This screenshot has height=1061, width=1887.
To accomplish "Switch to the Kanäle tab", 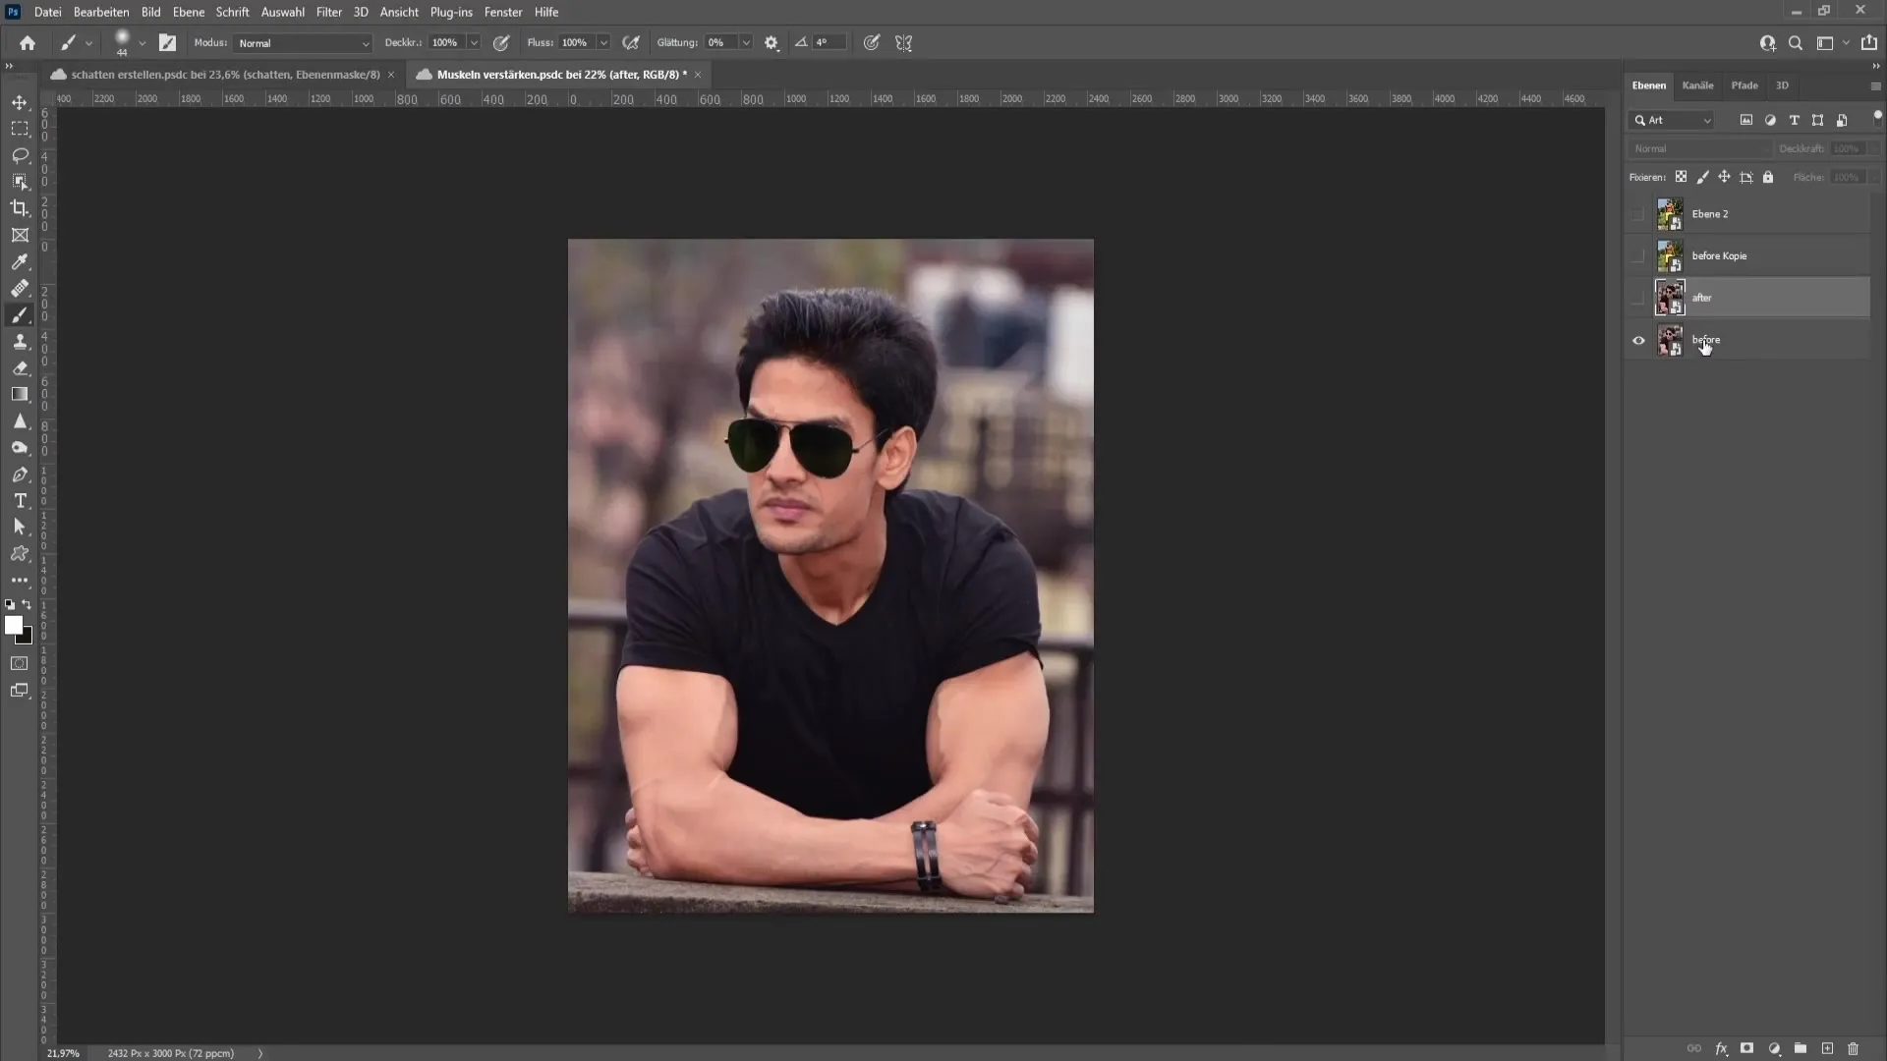I will [1699, 85].
